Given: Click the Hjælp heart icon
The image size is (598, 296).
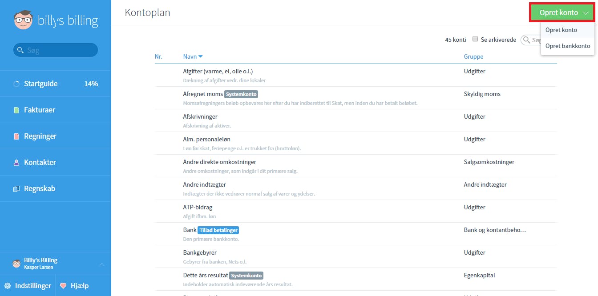Looking at the screenshot, I should pos(63,286).
